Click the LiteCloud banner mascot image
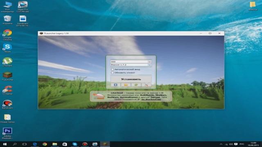Viewport: 262px width, 147px height. coord(99,96)
